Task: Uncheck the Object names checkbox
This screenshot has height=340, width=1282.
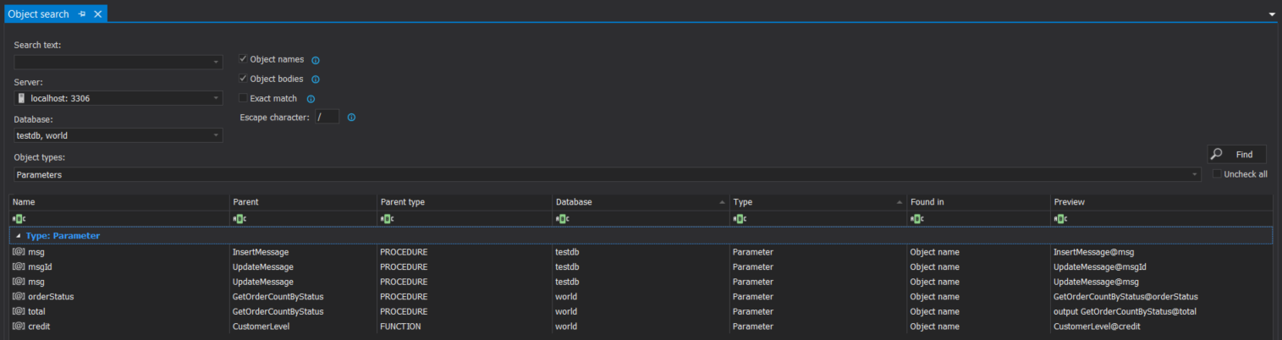Action: tap(244, 59)
